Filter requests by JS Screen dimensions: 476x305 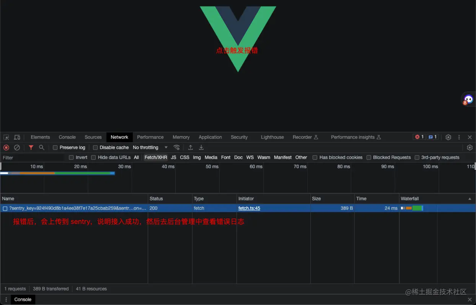coord(174,157)
